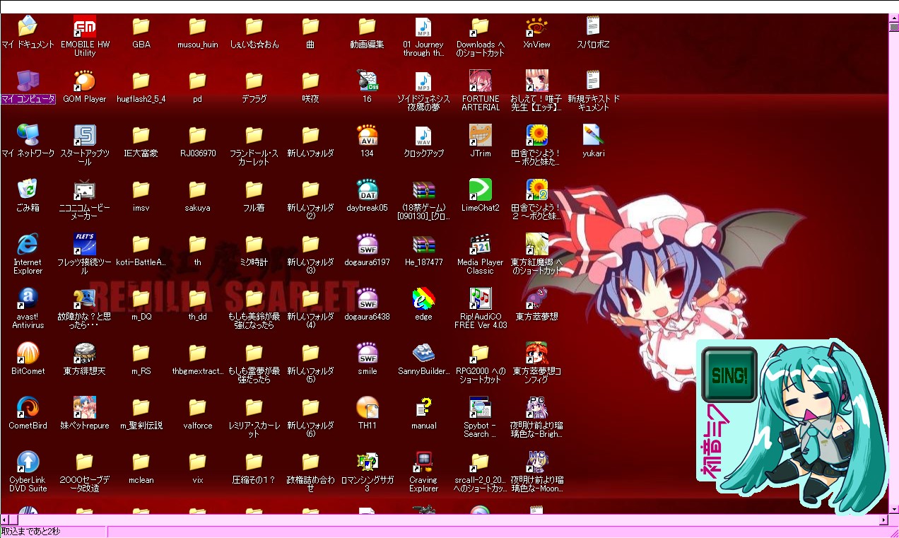This screenshot has height=538, width=899.
Task: Open 東方萃夢想コンフィグ shortcut
Action: click(537, 353)
